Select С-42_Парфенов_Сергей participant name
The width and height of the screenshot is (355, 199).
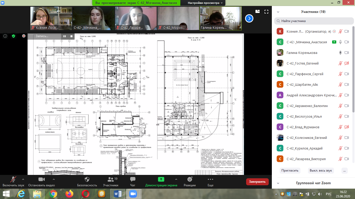305,74
